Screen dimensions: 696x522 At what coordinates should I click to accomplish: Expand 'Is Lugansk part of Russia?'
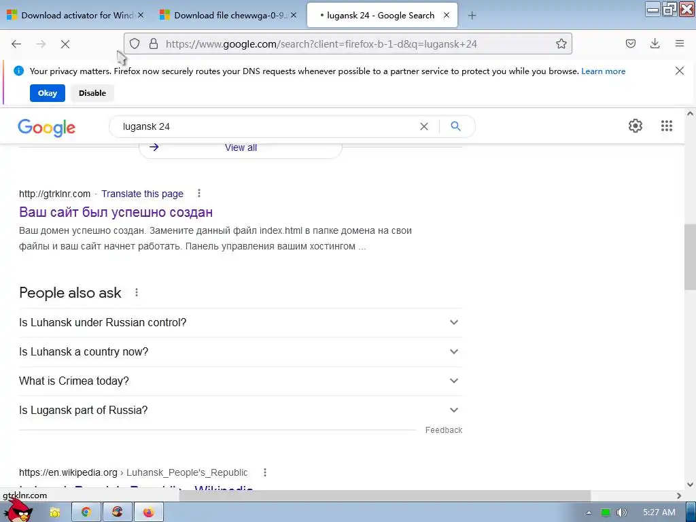(241, 411)
